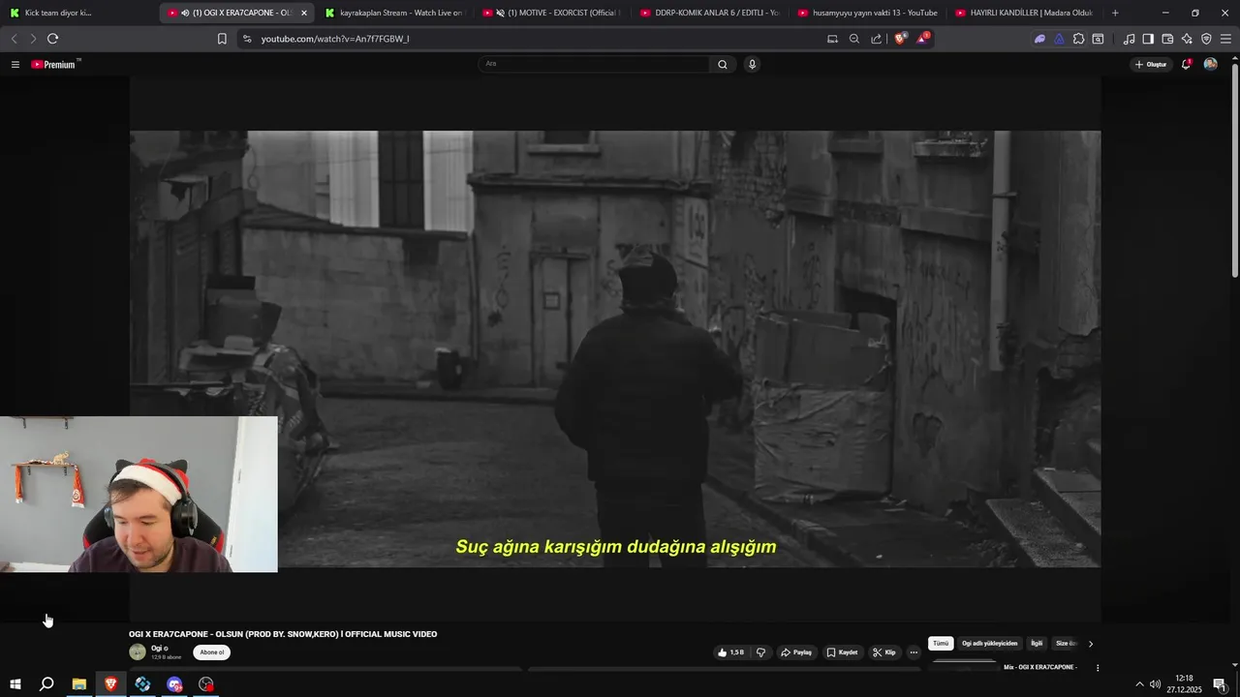Open Windows notification center icon
Screen dimensions: 1240x697
(1220, 684)
